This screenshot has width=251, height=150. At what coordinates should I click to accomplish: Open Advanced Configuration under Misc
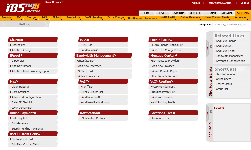(x=26, y=97)
